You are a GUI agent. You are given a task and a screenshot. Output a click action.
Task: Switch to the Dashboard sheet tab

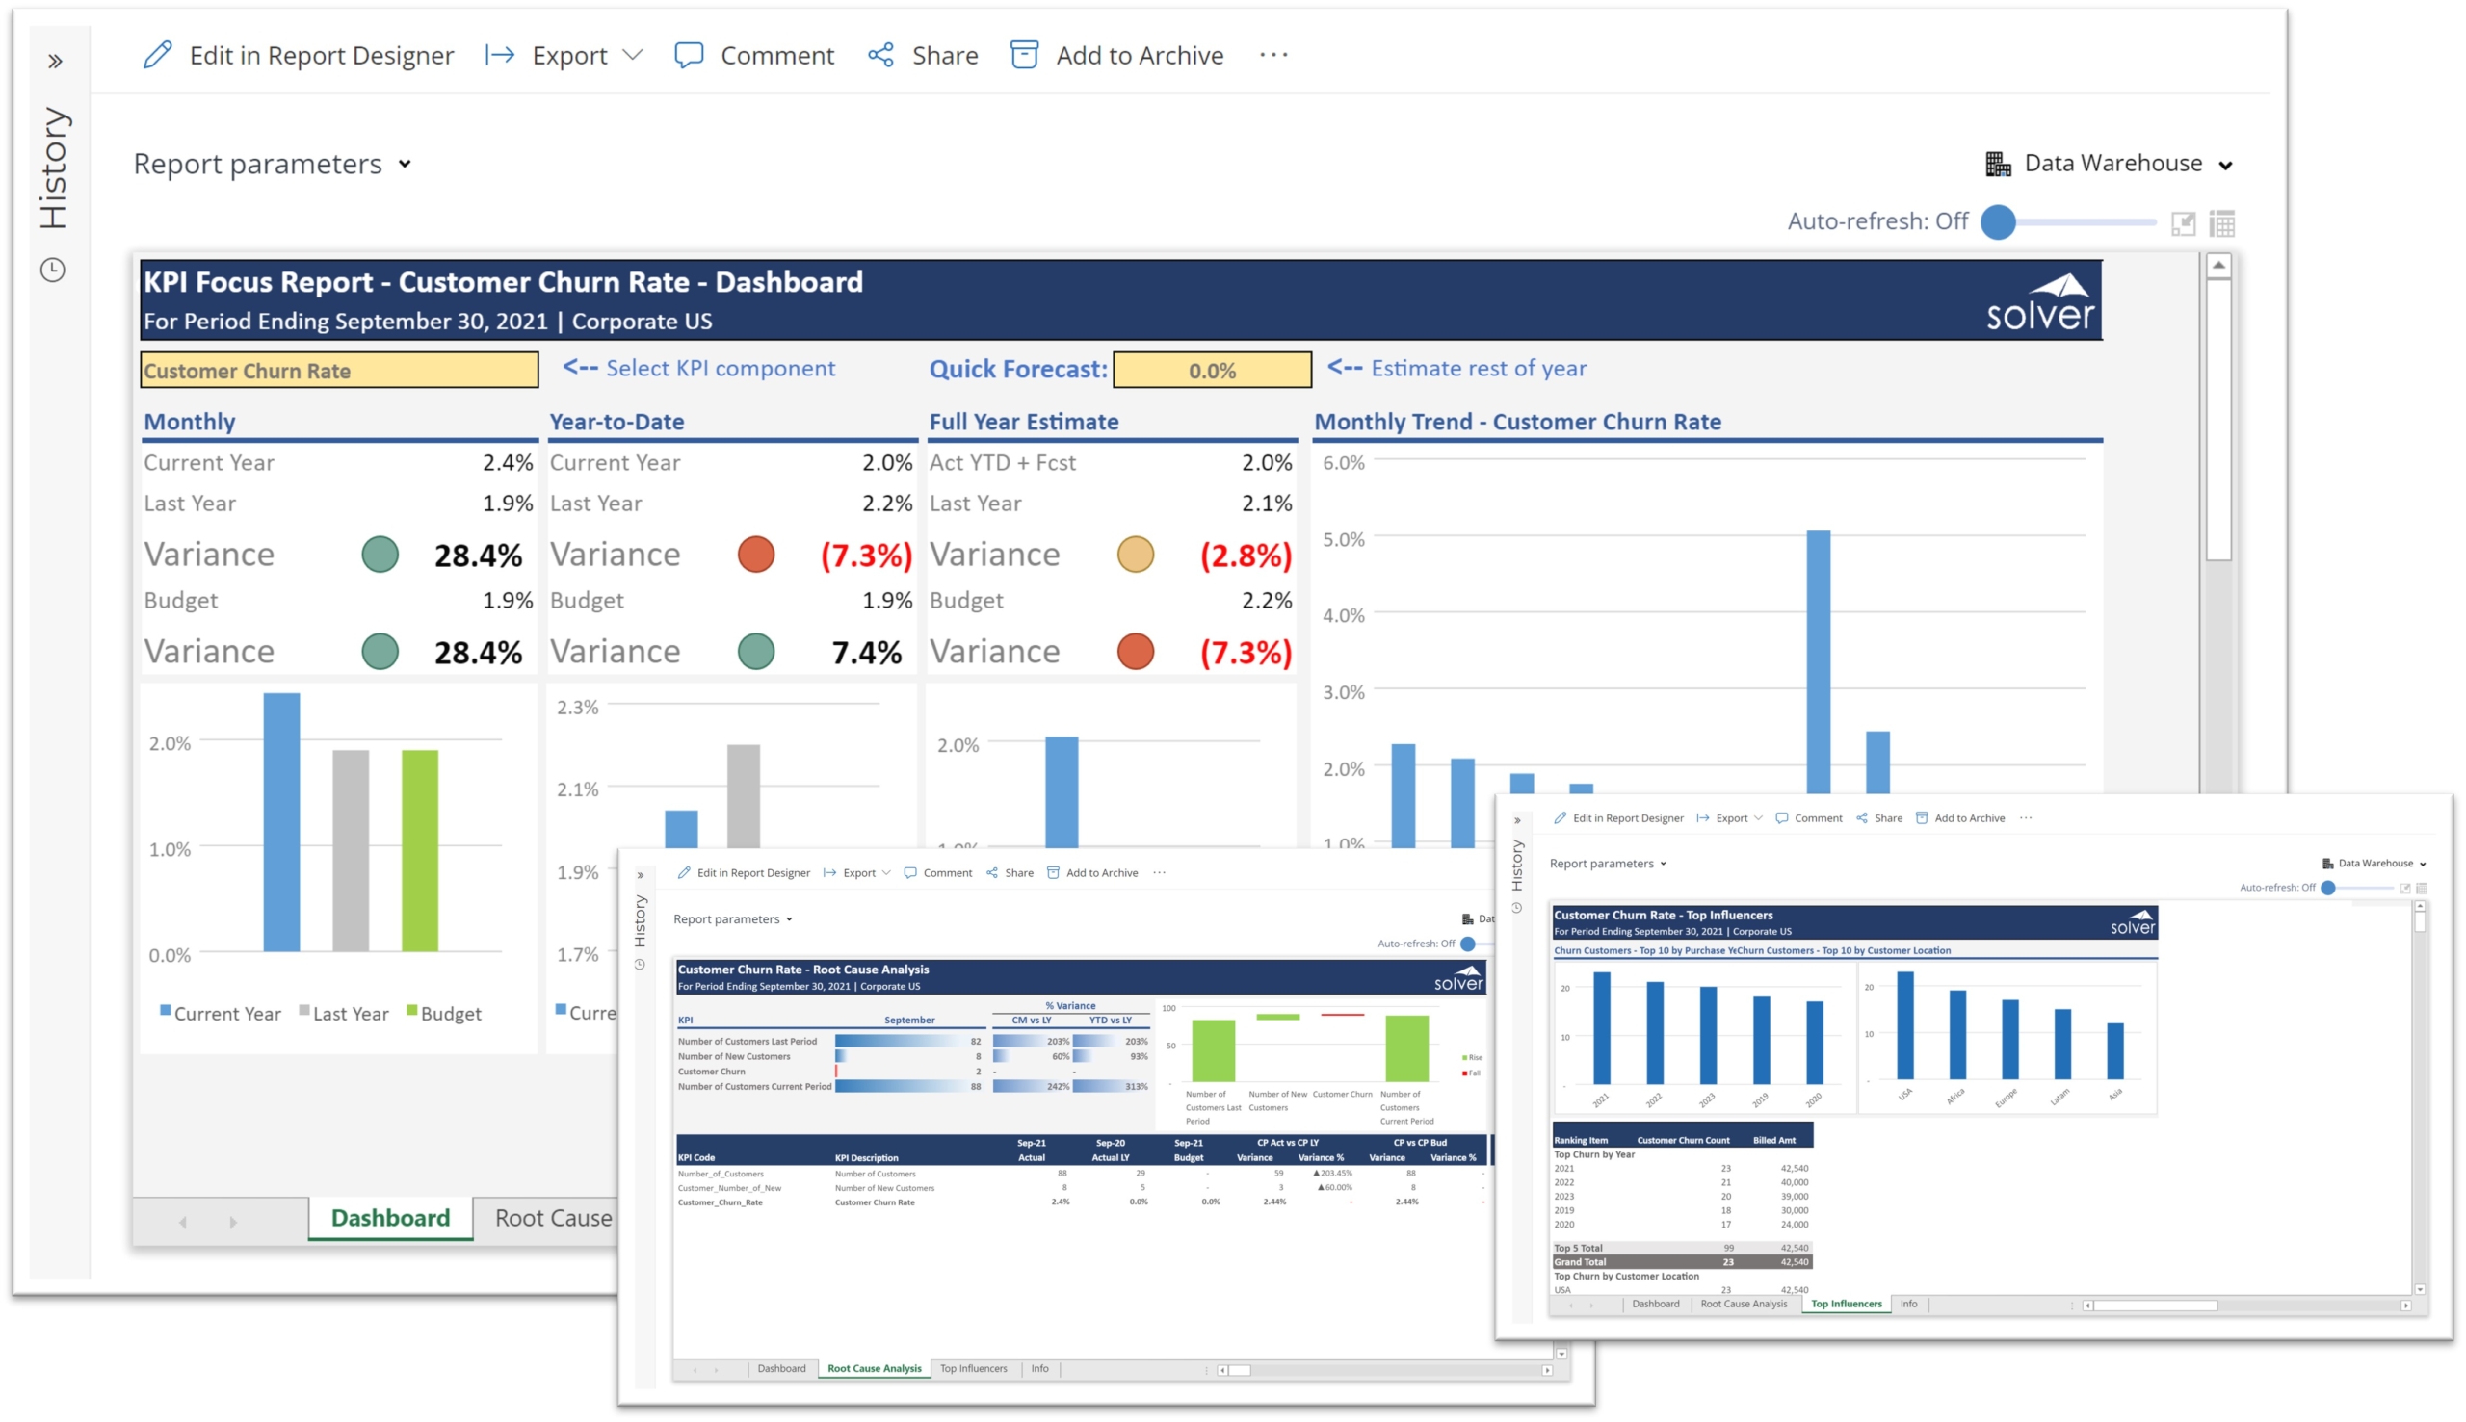pyautogui.click(x=390, y=1218)
